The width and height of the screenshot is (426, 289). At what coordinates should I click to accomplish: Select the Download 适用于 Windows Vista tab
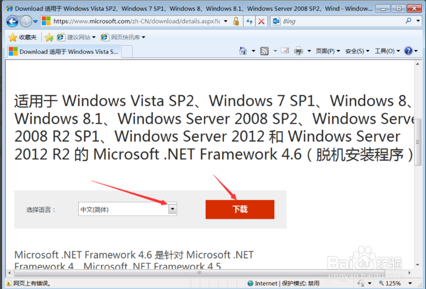point(63,52)
